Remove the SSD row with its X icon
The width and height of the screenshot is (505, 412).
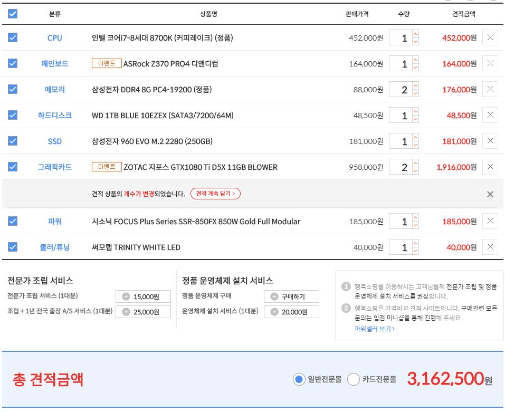(490, 141)
